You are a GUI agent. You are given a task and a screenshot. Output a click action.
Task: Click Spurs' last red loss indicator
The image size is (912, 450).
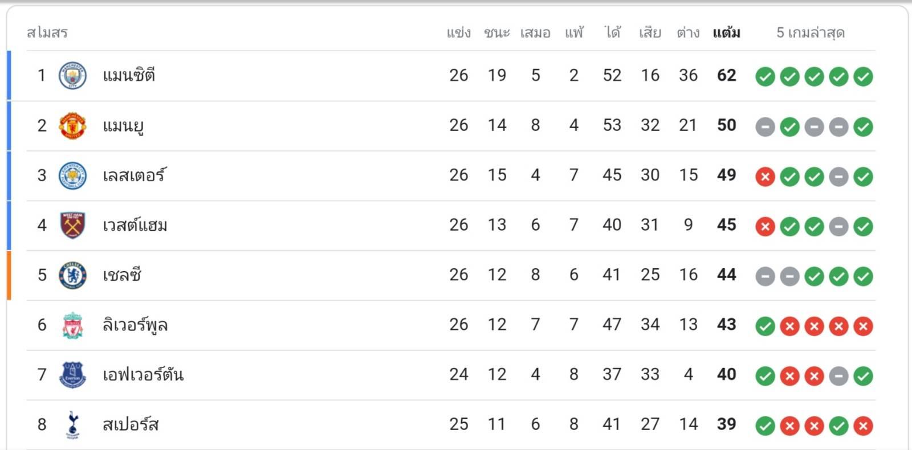863,426
